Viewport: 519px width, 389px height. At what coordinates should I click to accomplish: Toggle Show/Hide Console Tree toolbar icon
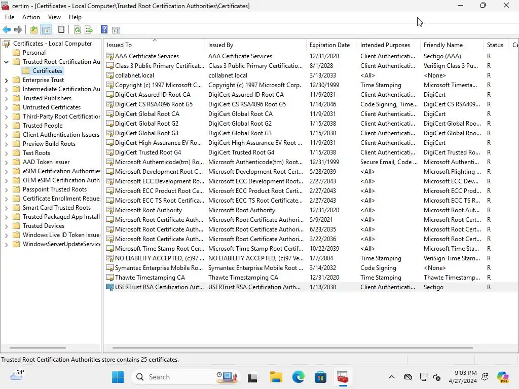point(46,30)
